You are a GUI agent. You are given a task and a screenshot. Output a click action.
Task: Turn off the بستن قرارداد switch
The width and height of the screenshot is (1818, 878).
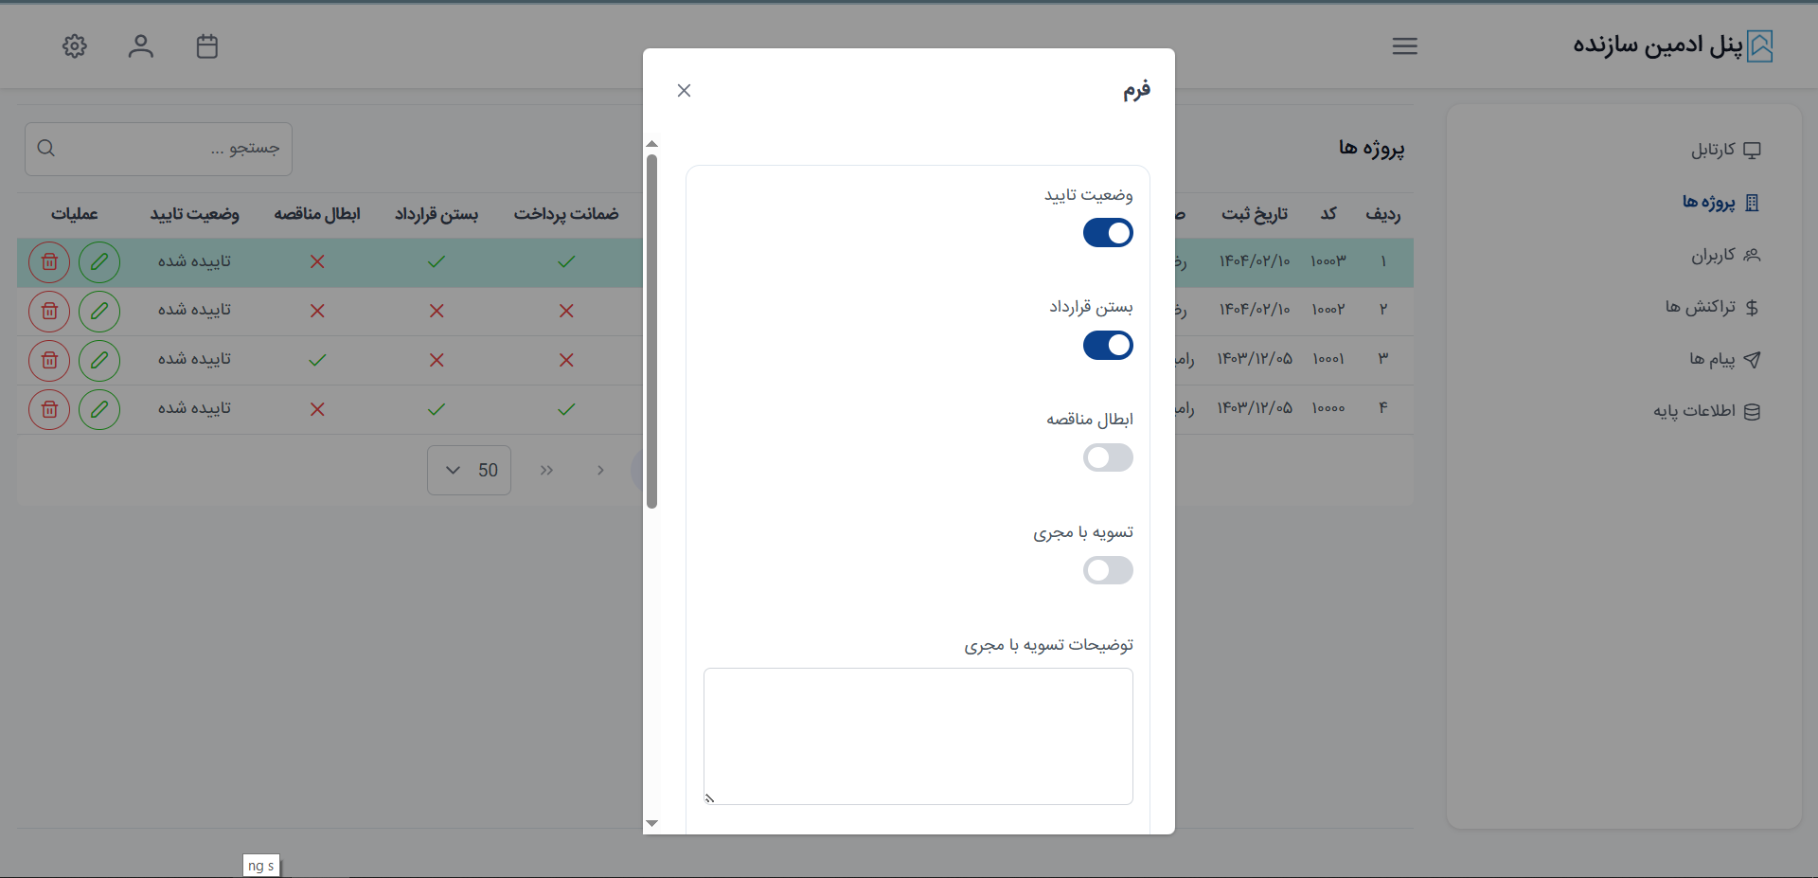pos(1108,346)
